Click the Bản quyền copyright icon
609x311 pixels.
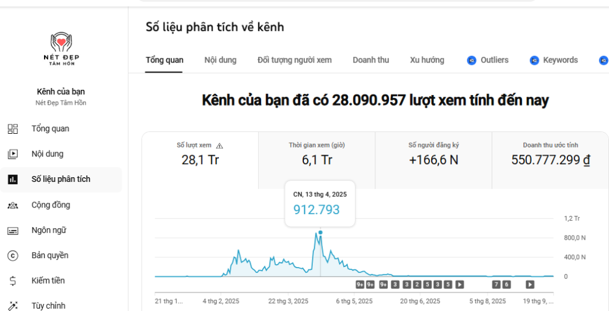(x=12, y=256)
